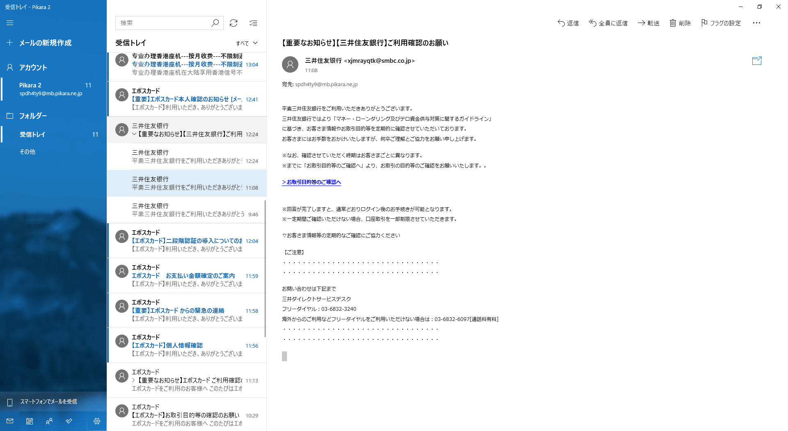Collapse the 三井住友銀行 12:24 conversation chevron

(x=134, y=134)
